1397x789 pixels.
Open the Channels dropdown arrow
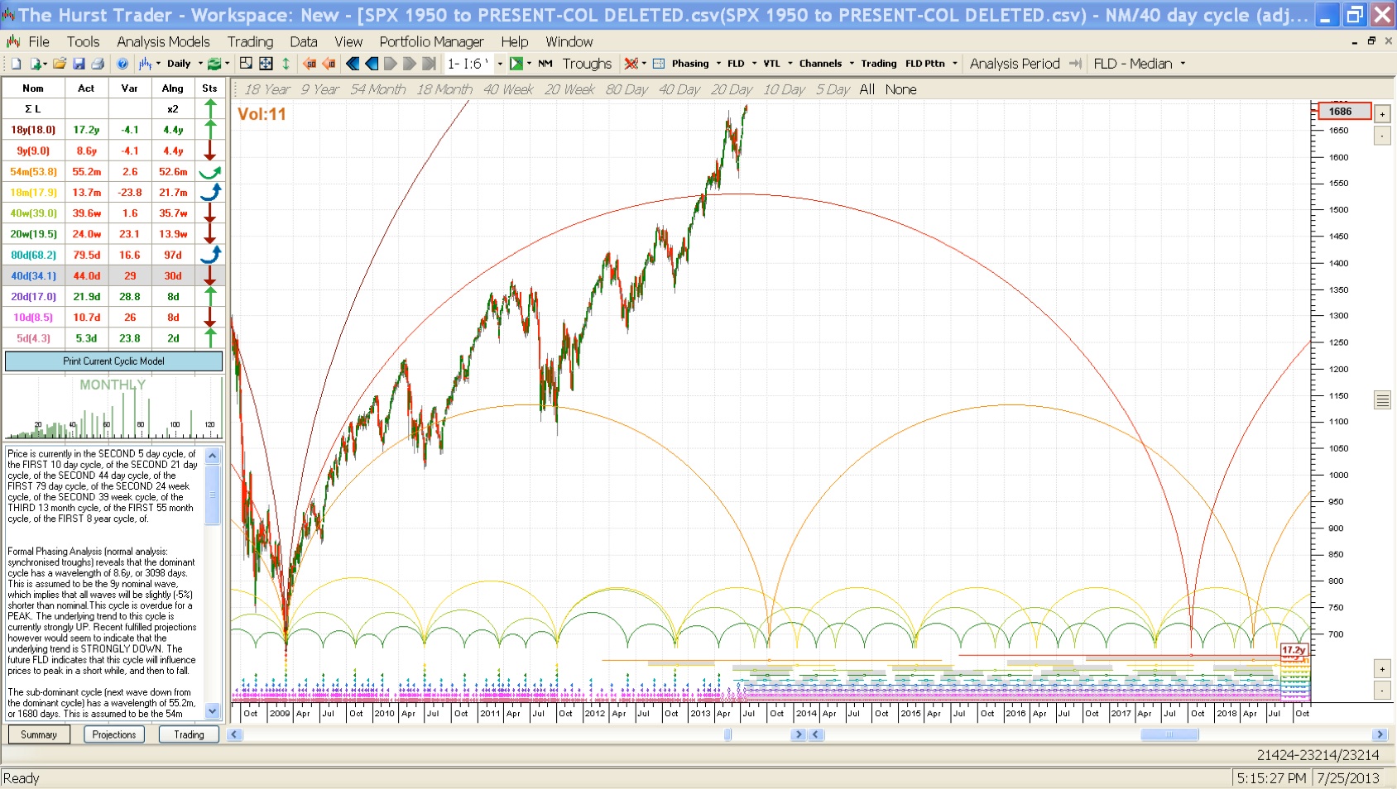(852, 64)
